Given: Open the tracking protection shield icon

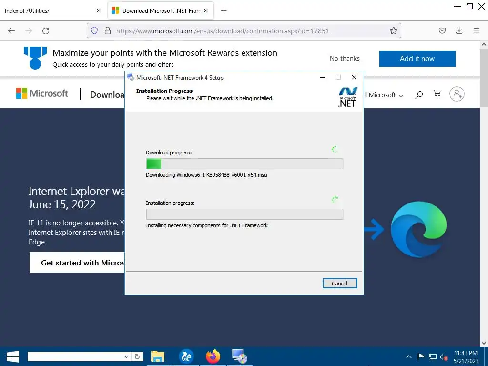Looking at the screenshot, I should (94, 30).
